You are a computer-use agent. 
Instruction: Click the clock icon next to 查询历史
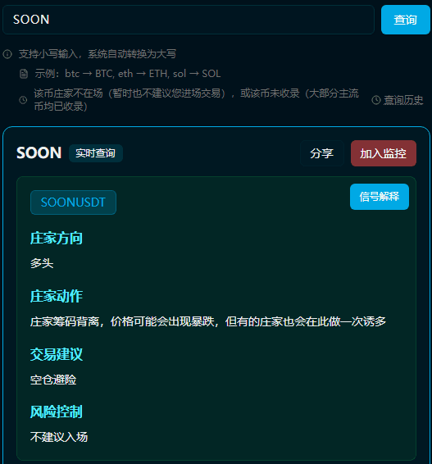[376, 100]
